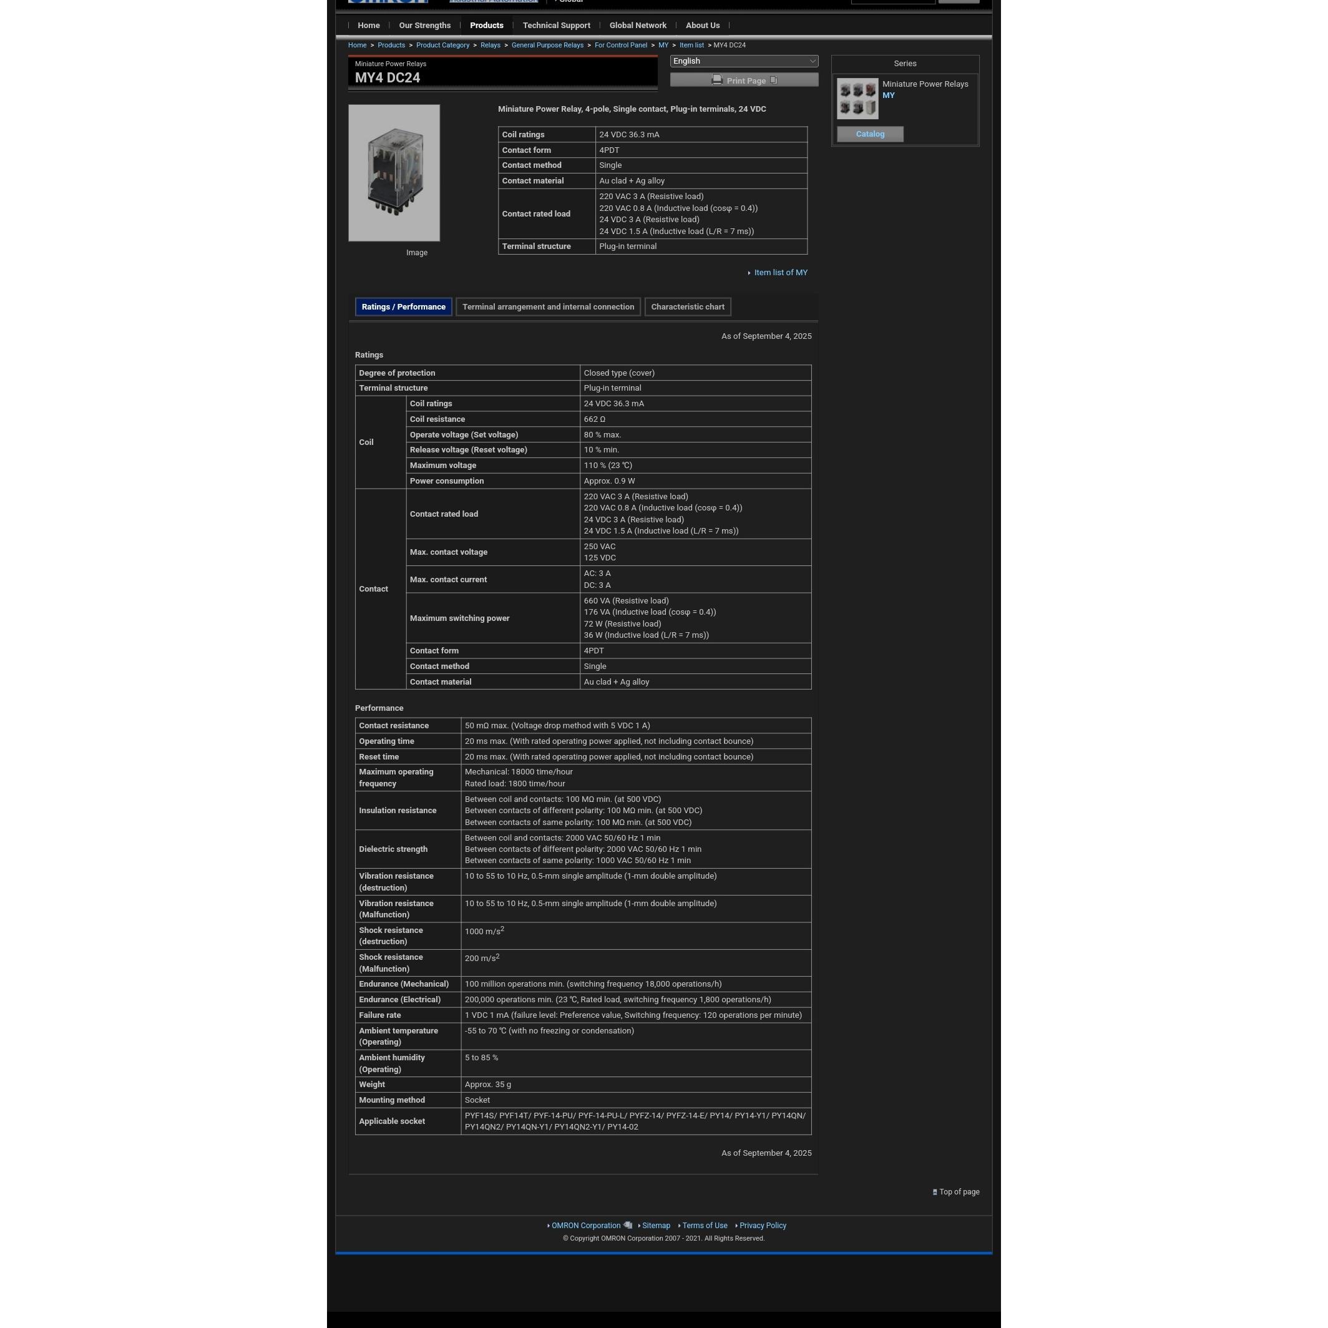This screenshot has height=1328, width=1328.
Task: Open the Privacy Policy footer link
Action: (763, 1226)
